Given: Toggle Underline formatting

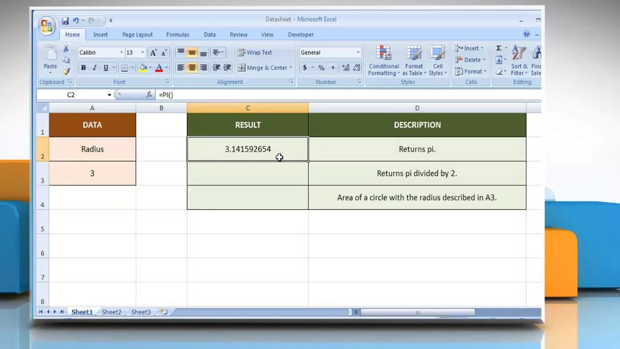Looking at the screenshot, I should point(106,68).
